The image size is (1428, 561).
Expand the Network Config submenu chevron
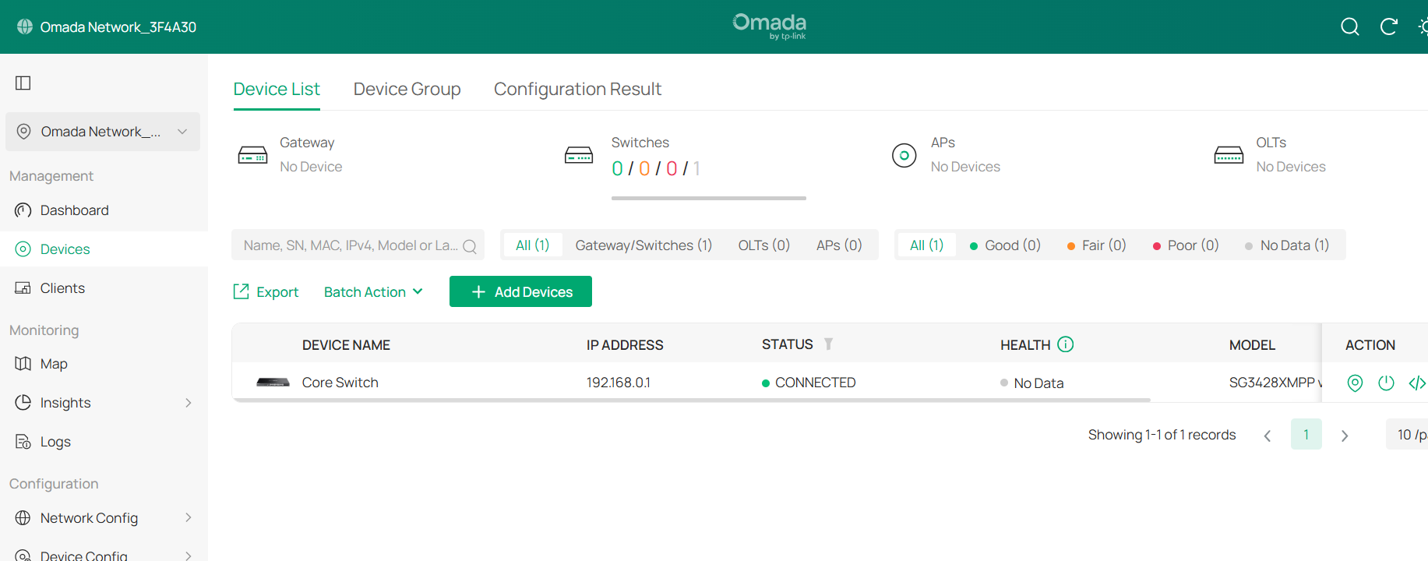(x=189, y=518)
